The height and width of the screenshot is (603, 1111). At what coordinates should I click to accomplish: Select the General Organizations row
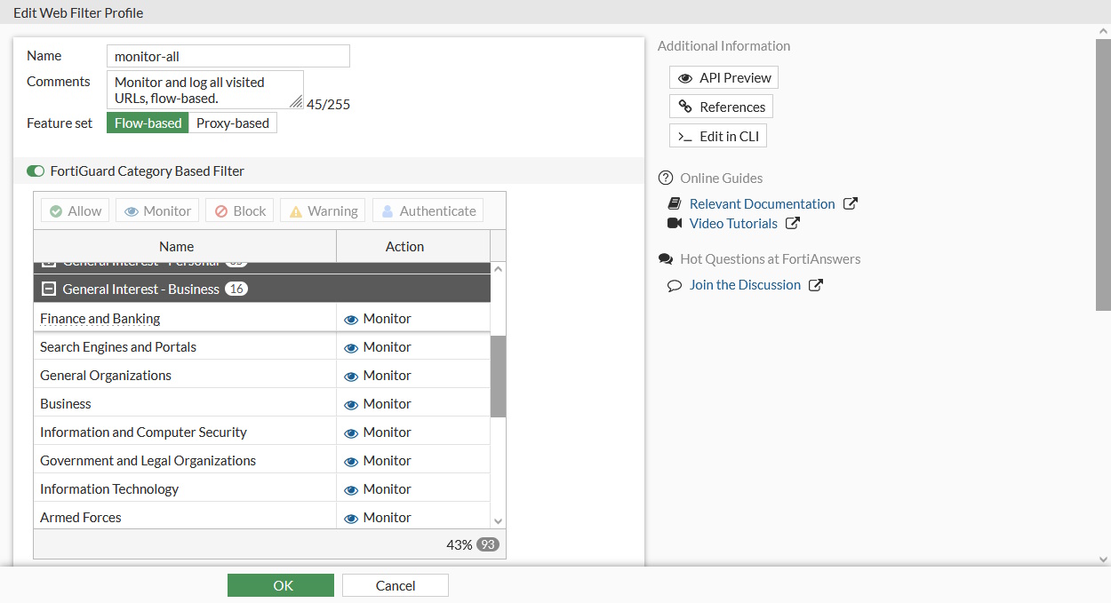point(262,376)
